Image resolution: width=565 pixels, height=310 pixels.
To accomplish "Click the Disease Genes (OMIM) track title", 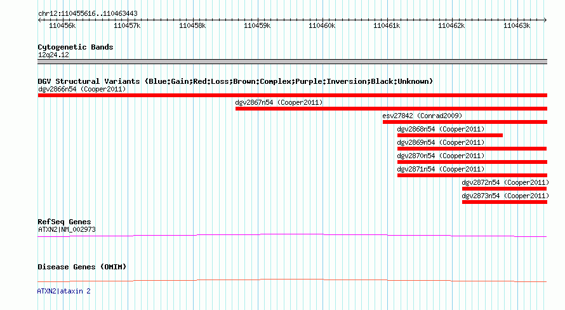I will pyautogui.click(x=82, y=267).
